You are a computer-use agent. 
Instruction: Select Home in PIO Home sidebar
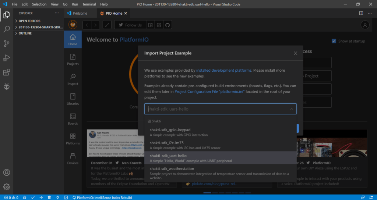point(73,40)
